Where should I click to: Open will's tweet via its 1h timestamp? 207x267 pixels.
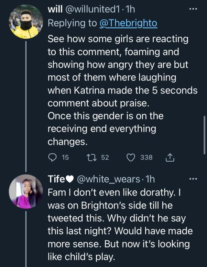pos(130,10)
